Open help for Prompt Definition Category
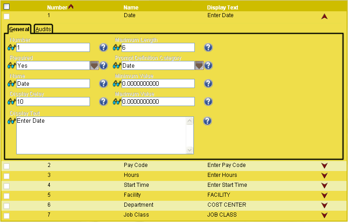 [x=208, y=65]
